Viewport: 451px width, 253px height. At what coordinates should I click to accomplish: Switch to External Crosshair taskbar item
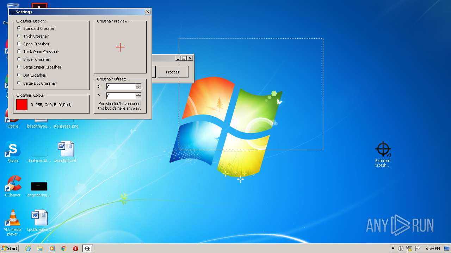[x=87, y=248]
